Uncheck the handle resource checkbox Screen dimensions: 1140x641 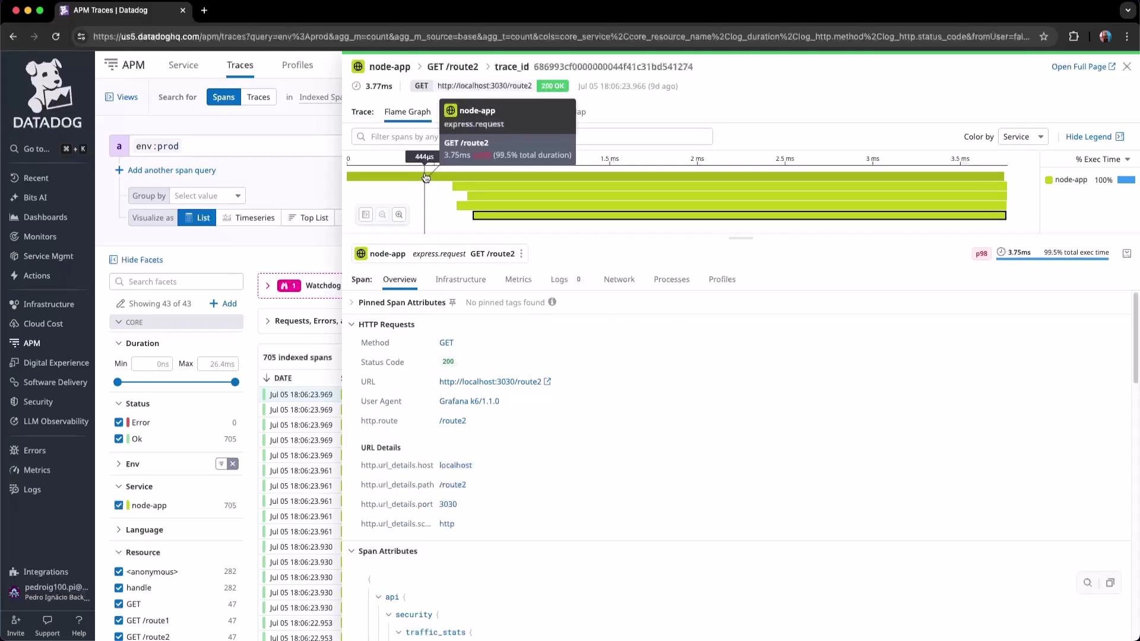coord(119,588)
